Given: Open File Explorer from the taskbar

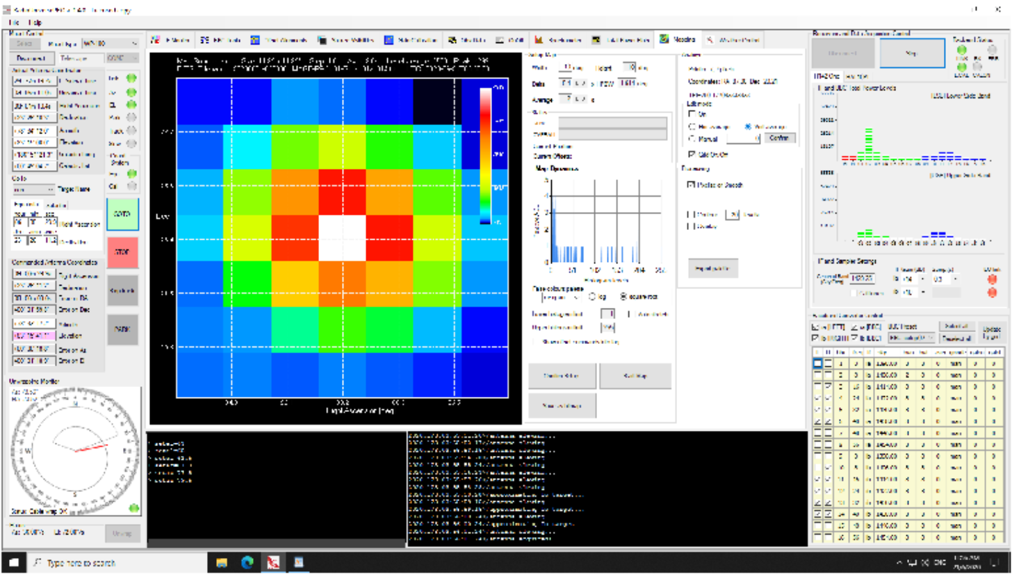Looking at the screenshot, I should pyautogui.click(x=222, y=562).
